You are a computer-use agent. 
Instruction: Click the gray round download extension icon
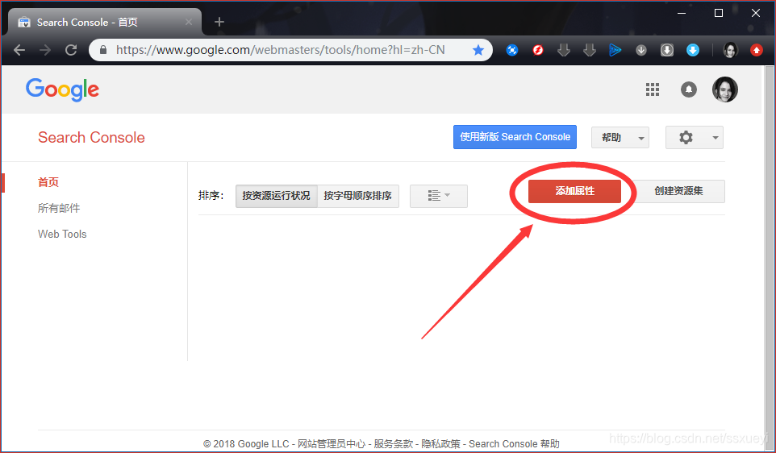(641, 50)
